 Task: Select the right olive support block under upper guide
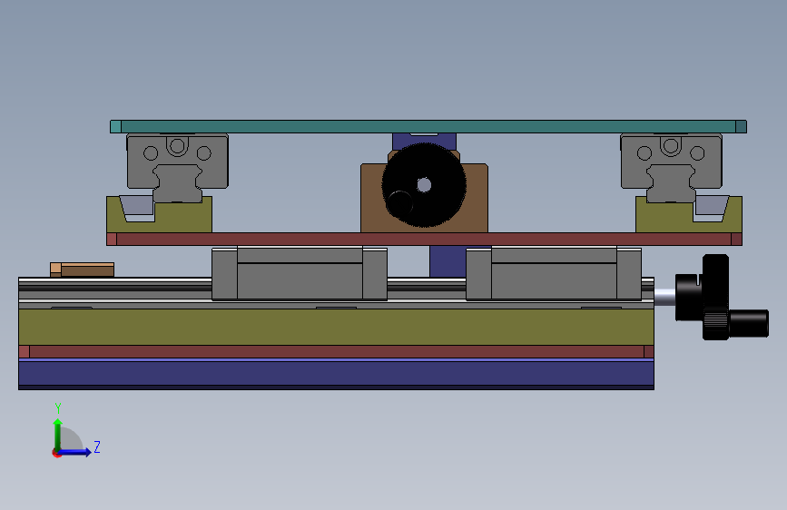coord(665,219)
